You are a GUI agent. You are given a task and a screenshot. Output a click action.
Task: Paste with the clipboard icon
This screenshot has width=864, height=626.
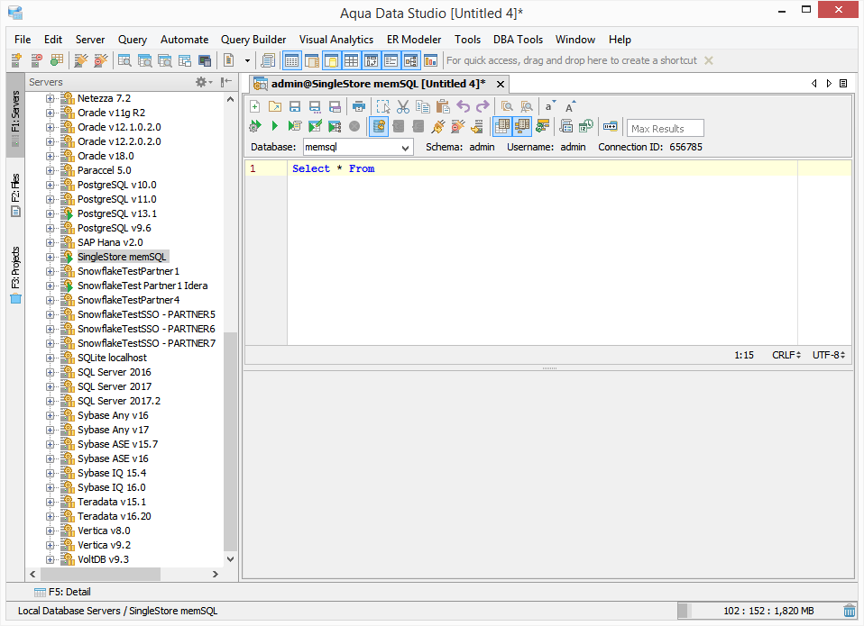click(443, 106)
